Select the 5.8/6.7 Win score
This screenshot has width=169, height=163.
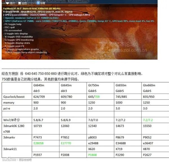(38, 120)
